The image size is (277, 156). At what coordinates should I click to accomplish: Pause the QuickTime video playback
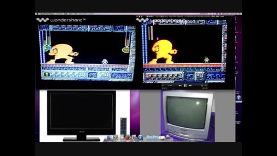[x=185, y=86]
